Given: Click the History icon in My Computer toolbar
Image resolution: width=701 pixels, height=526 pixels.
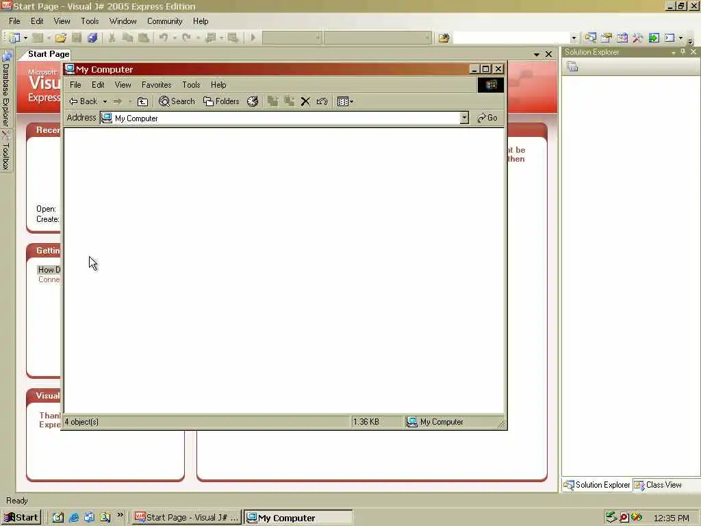Looking at the screenshot, I should (x=253, y=101).
